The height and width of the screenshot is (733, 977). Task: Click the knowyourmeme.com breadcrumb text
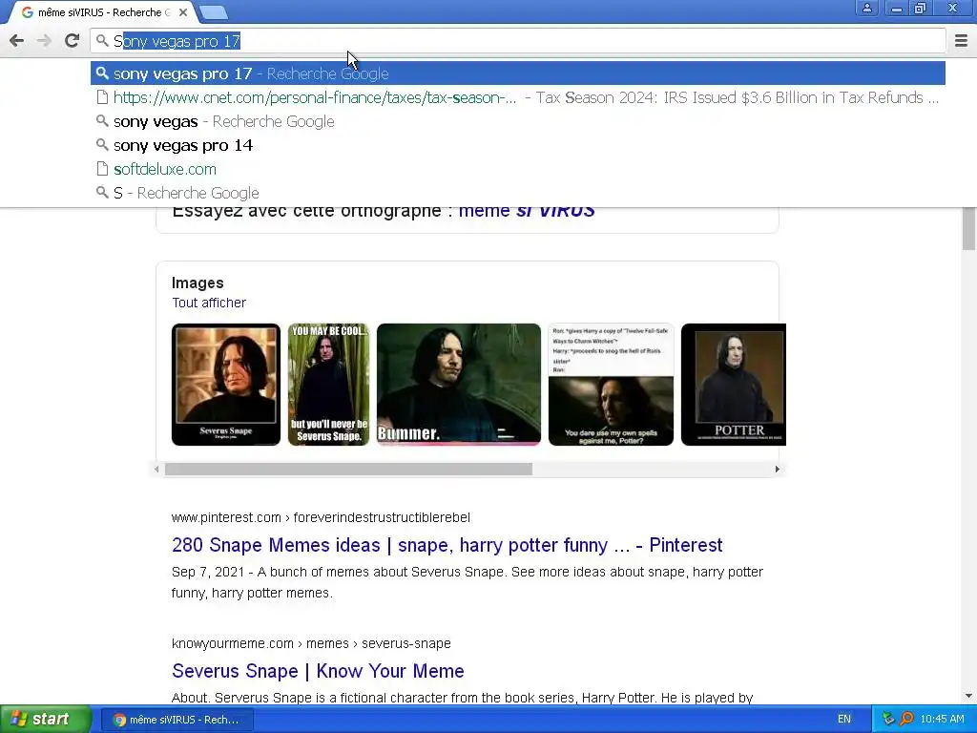pyautogui.click(x=233, y=644)
